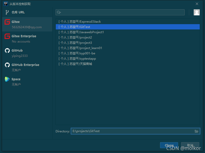Select repository 苏益平/project_learn01
Viewport: 205px width, 153px height.
click(128, 48)
